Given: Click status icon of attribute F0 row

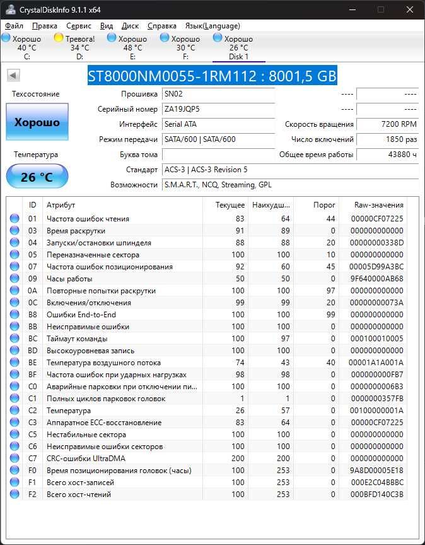Looking at the screenshot, I should click(15, 471).
